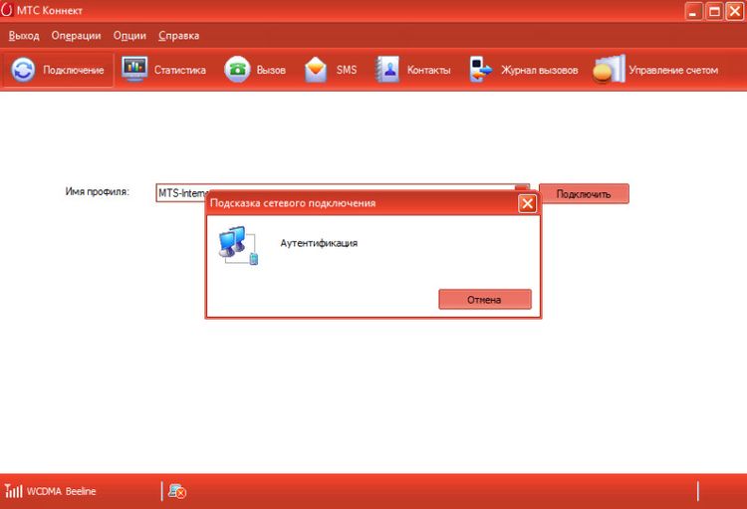
Task: Click the Подключить button
Action: click(x=584, y=194)
